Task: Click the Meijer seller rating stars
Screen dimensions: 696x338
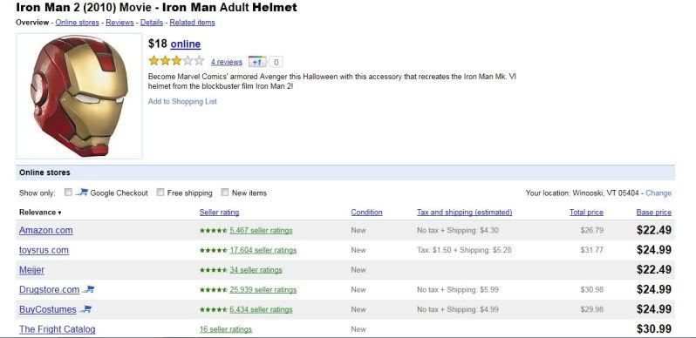Action: point(214,270)
